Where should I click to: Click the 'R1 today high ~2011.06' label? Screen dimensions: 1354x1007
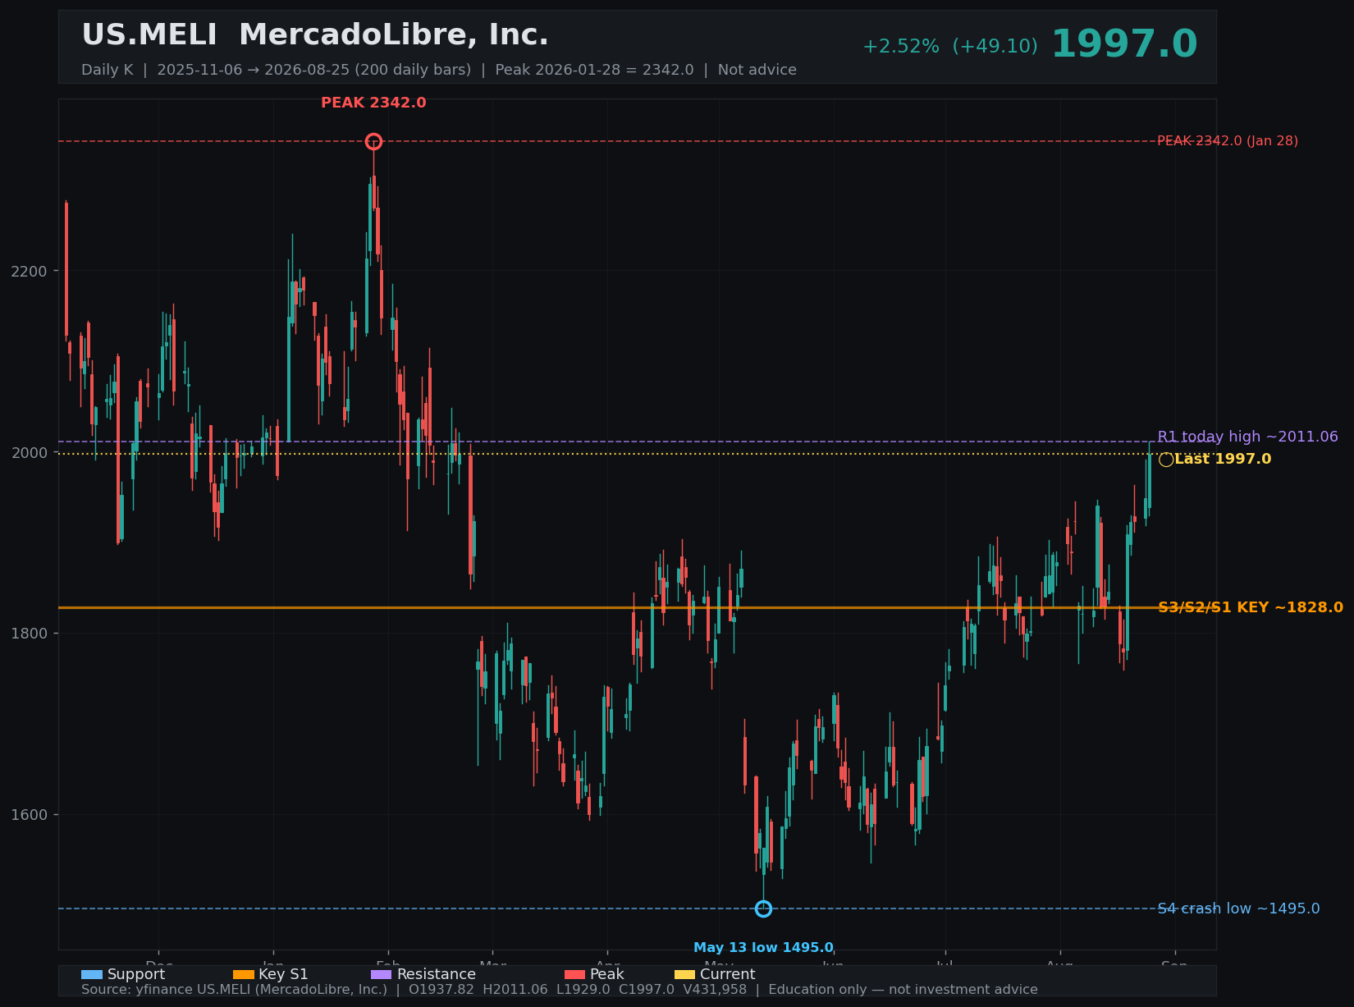1248,437
